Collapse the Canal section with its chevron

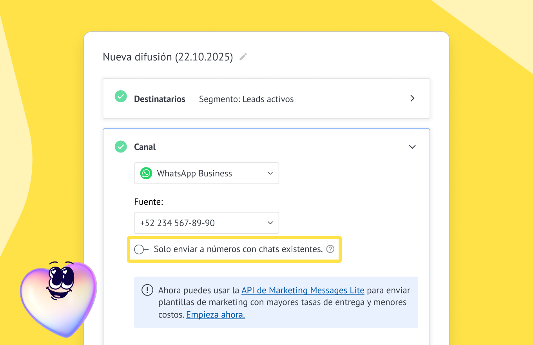412,147
